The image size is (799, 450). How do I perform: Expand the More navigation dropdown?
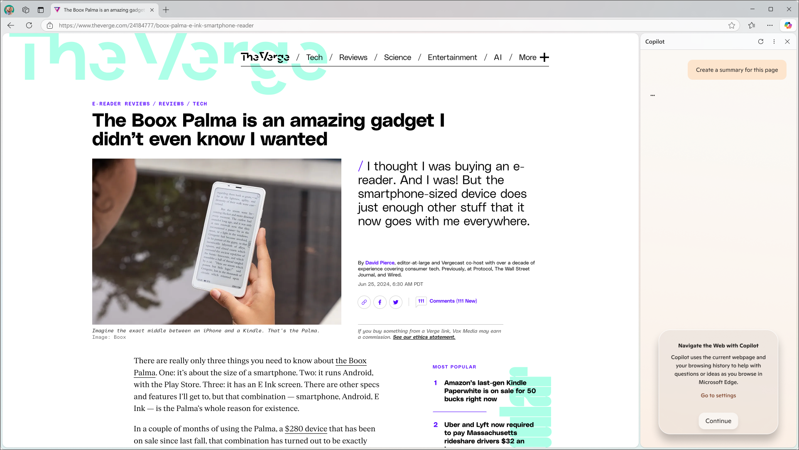point(545,57)
